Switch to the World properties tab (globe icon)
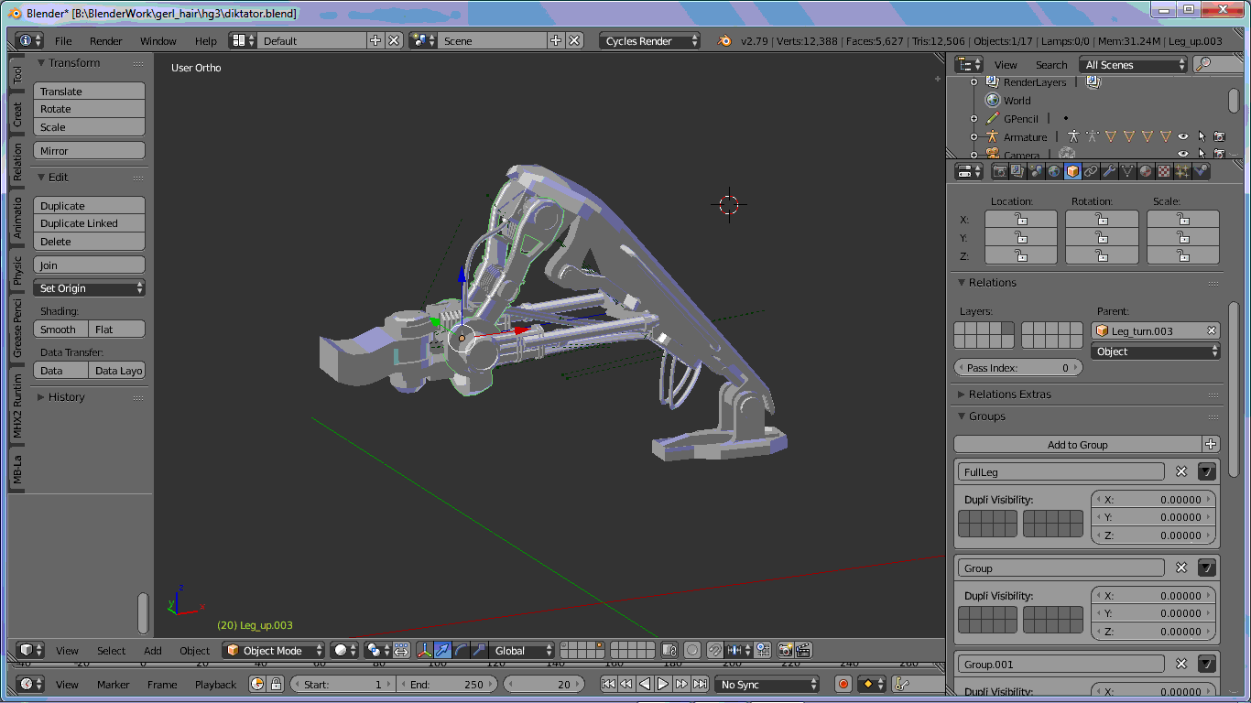Screen dimensions: 1251x703 pos(1053,171)
